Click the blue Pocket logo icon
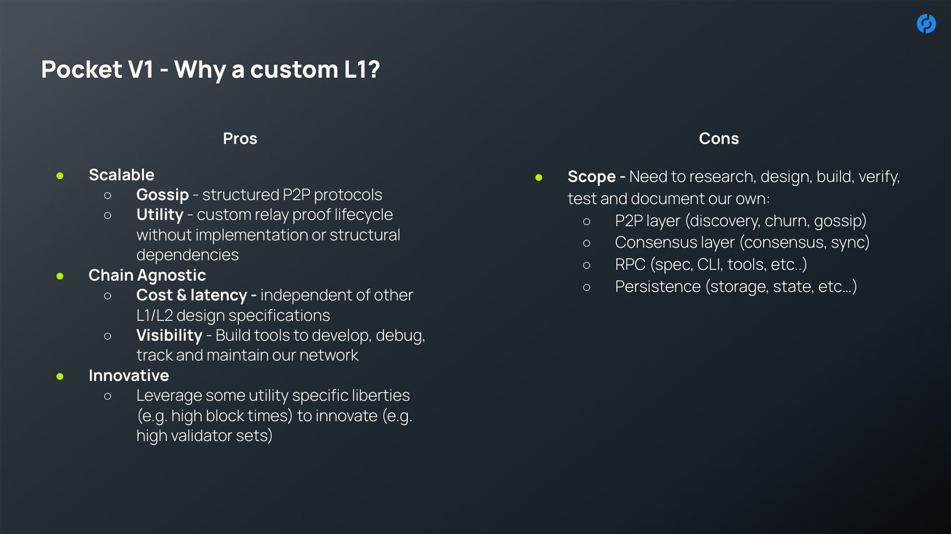Screen dimensions: 951x534 (926, 24)
